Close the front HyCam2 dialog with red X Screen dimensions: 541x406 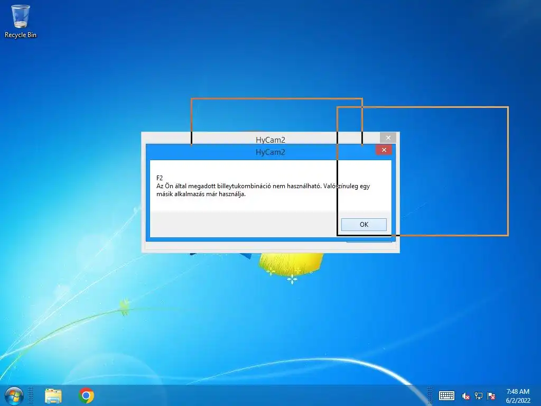(x=384, y=150)
